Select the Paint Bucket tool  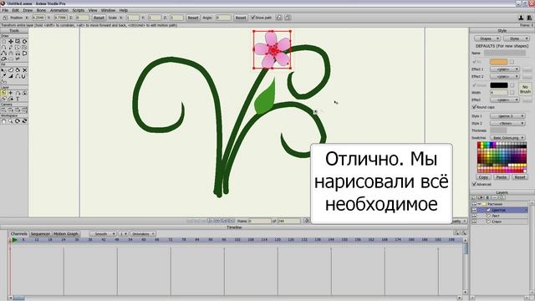[18, 70]
